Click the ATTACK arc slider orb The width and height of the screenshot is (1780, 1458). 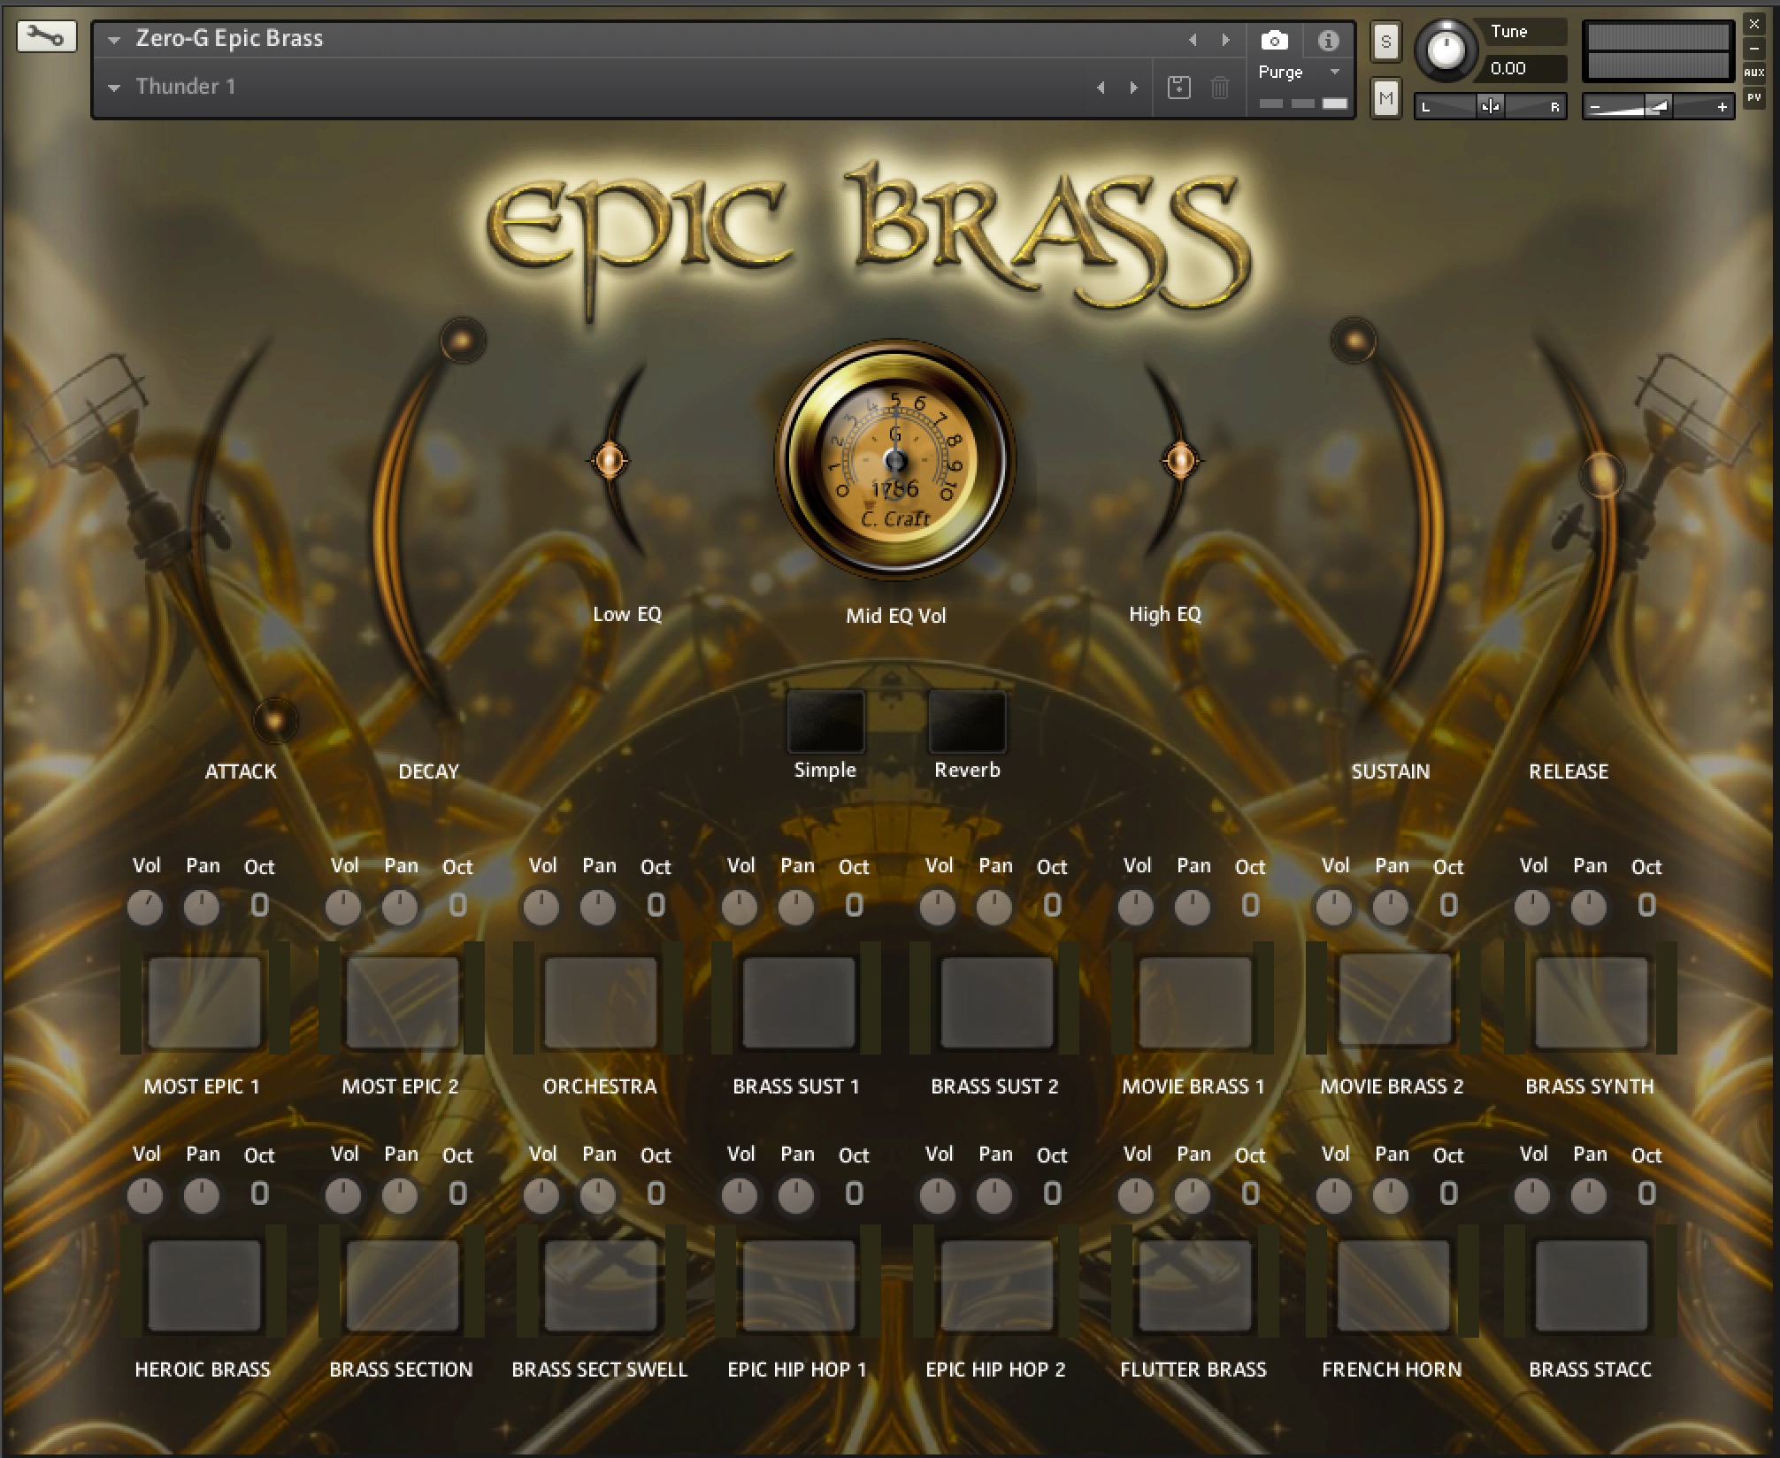click(275, 721)
